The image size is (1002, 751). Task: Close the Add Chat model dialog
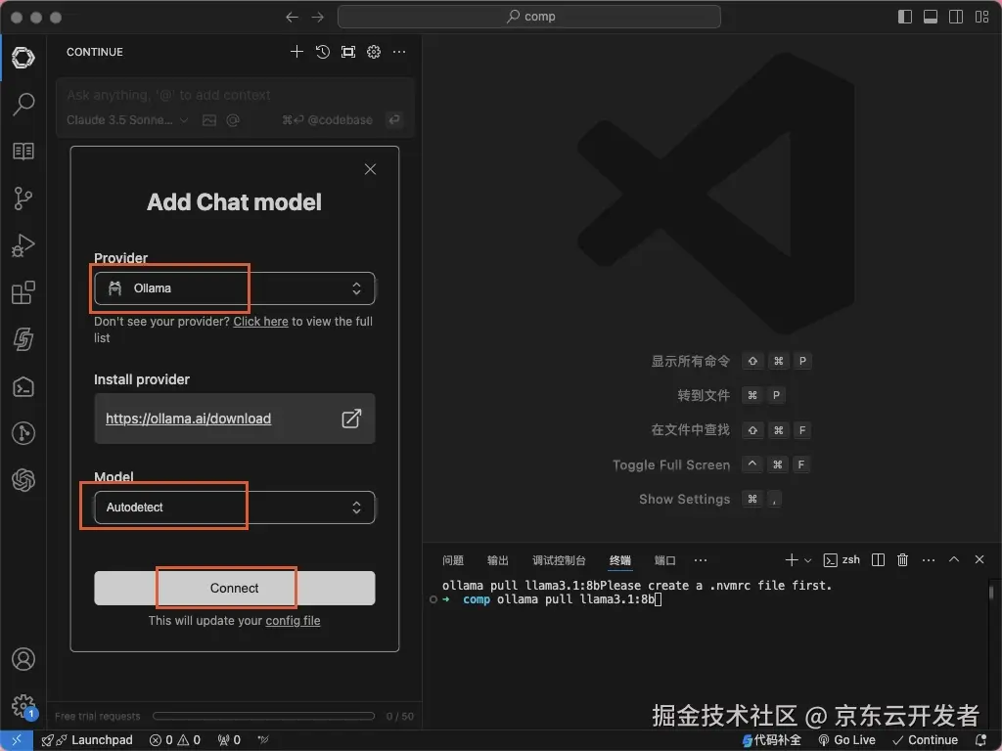[370, 169]
